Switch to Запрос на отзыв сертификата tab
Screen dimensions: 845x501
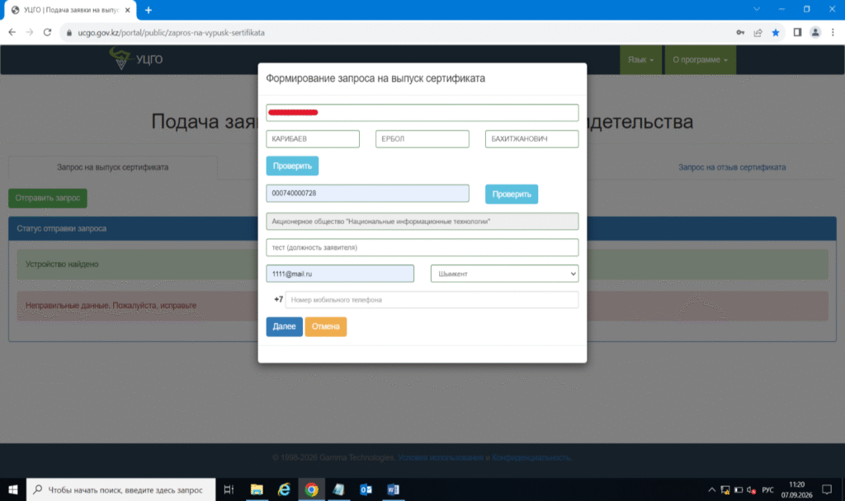click(x=732, y=167)
